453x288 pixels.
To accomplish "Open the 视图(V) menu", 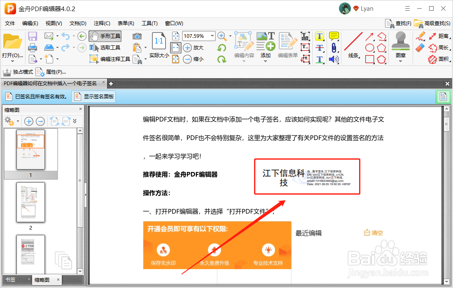I will point(54,23).
